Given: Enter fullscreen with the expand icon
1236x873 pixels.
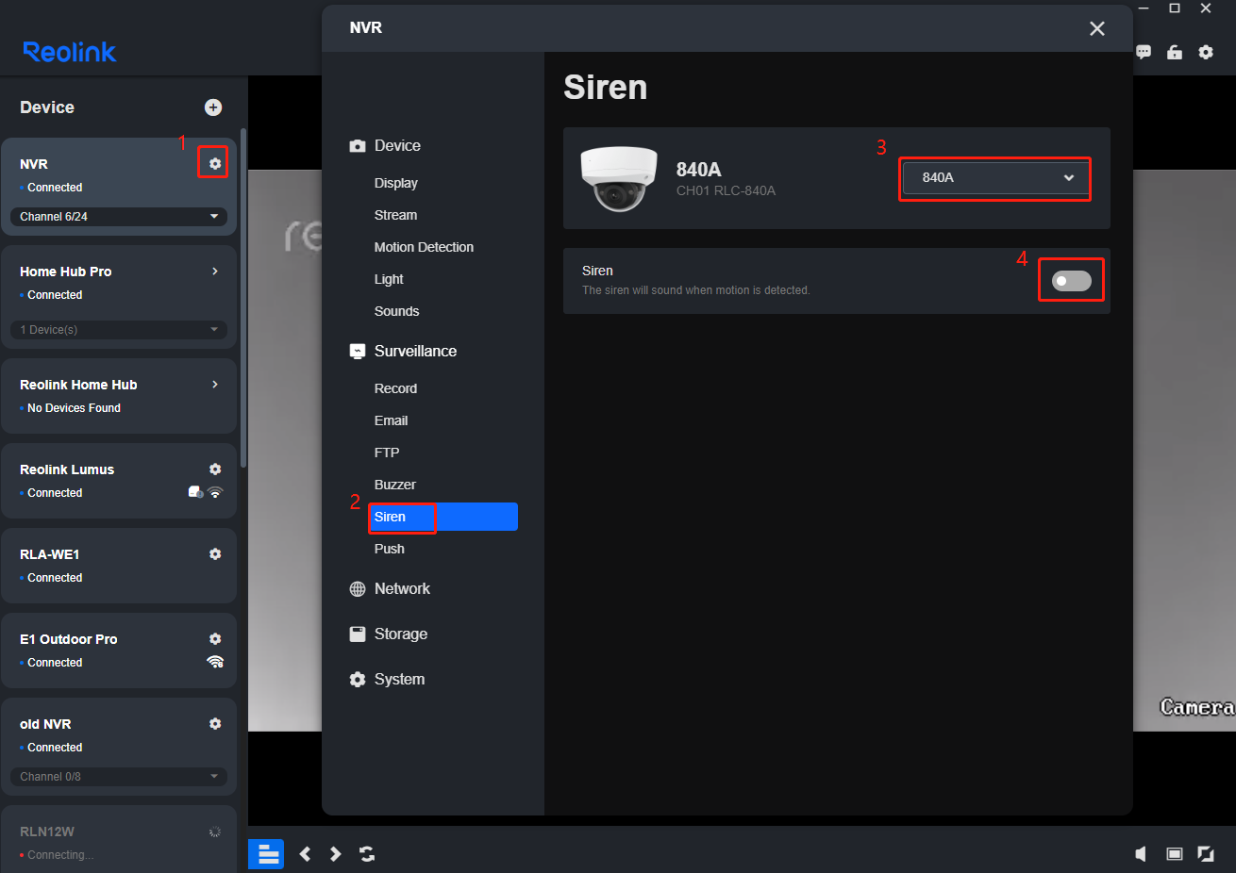Looking at the screenshot, I should [x=1206, y=854].
